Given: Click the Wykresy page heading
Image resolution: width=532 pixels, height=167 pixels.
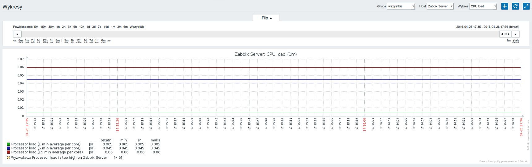Looking at the screenshot, I should pos(12,6).
